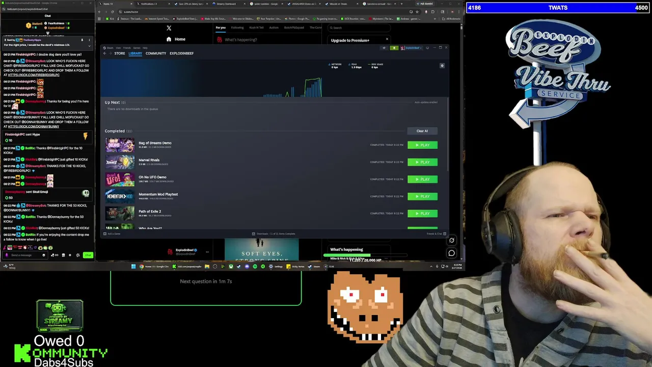Image resolution: width=652 pixels, height=367 pixels.
Task: Open Steam's LIBRARY section
Action: click(x=135, y=54)
